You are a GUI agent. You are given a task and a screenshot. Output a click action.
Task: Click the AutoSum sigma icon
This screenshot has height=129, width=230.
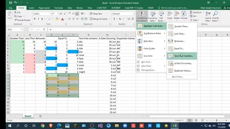[191, 12]
